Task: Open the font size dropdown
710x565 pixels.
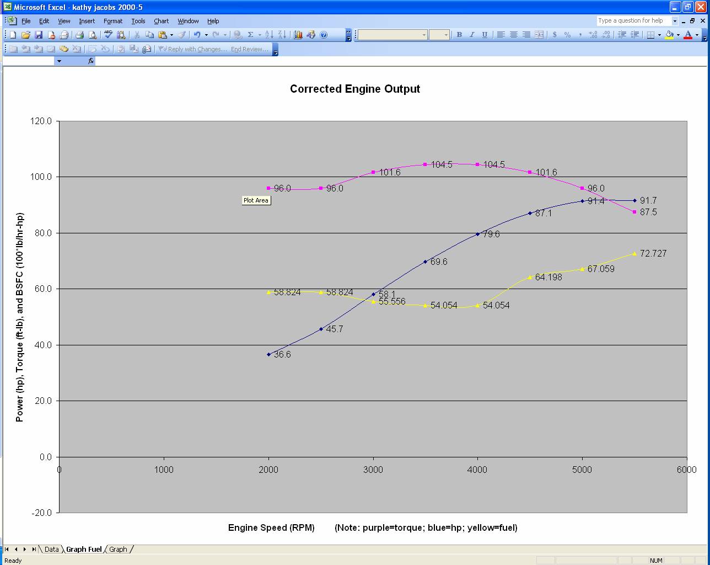Action: [x=447, y=35]
